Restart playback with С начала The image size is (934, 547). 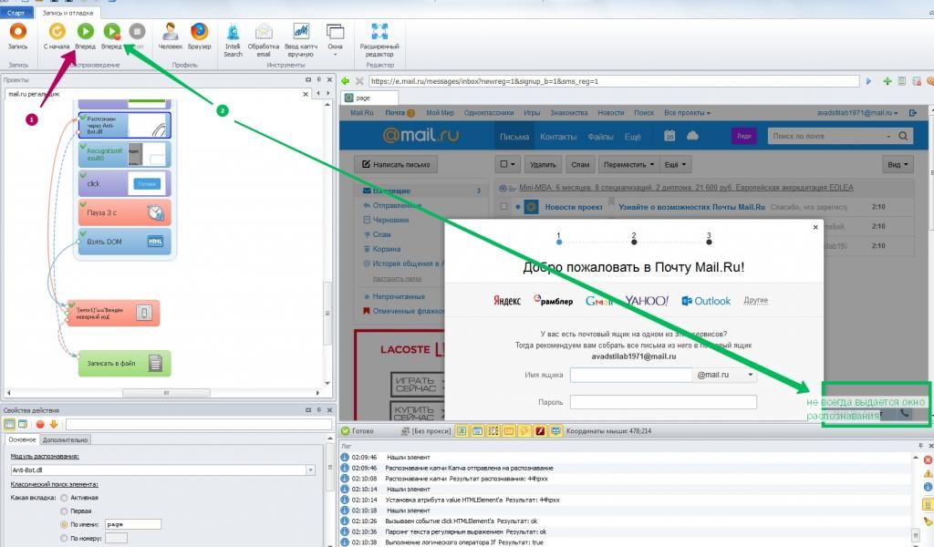(57, 36)
